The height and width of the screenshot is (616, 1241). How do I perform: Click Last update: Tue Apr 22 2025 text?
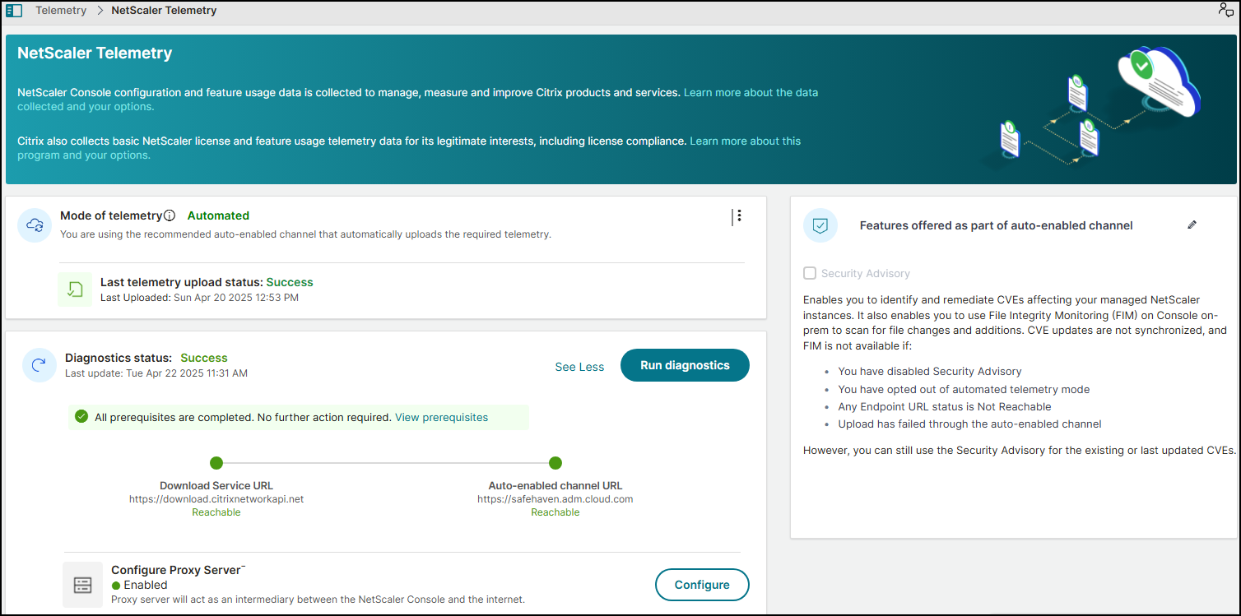click(x=156, y=373)
